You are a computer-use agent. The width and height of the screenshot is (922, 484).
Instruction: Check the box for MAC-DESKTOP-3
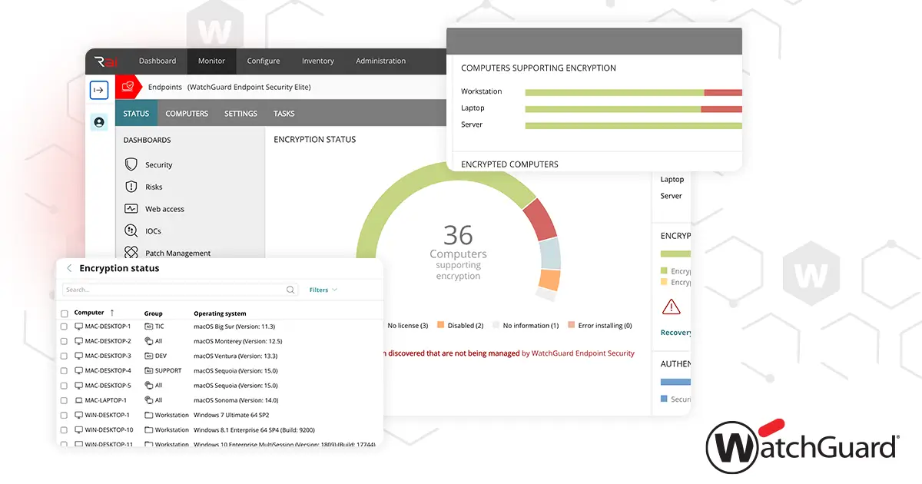[65, 356]
